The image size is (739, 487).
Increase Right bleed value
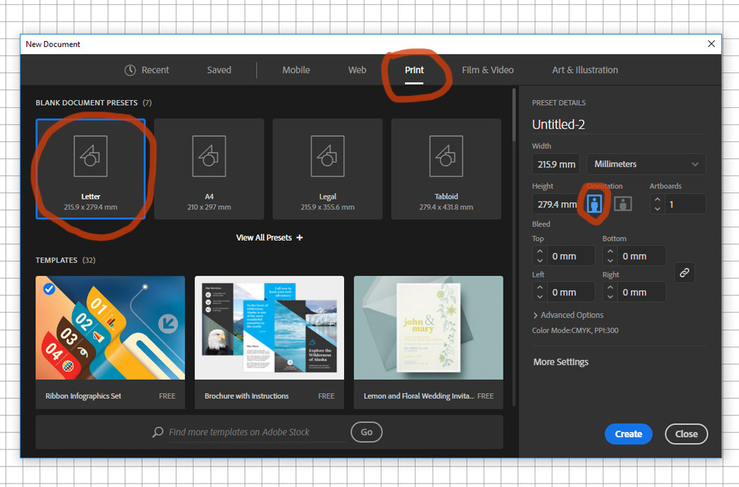611,287
